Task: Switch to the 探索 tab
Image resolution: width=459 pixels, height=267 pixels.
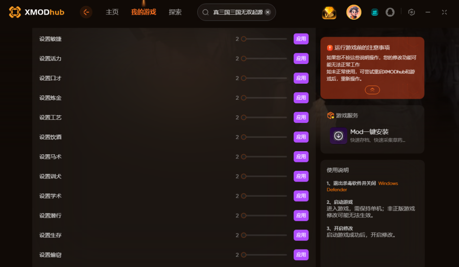Action: click(175, 12)
